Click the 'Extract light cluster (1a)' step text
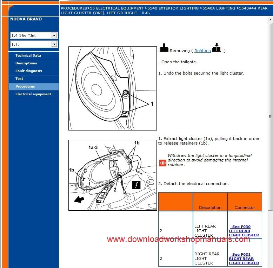Image resolution: width=273 pixels, height=268 pixels. [209, 141]
